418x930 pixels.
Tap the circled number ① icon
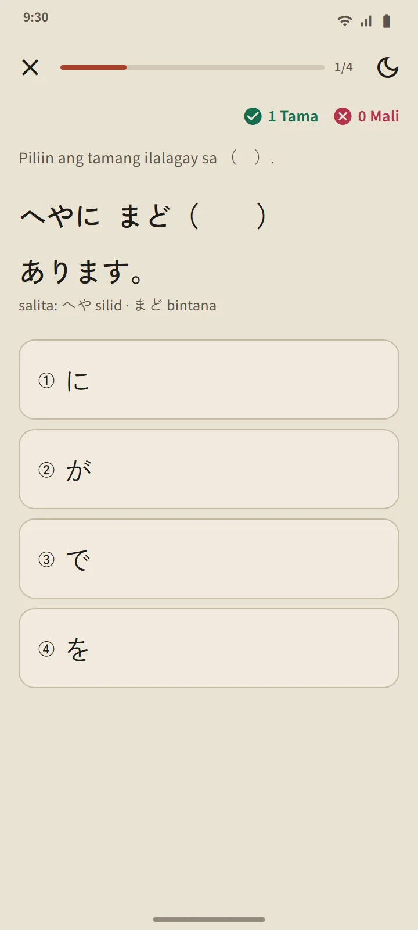click(46, 381)
